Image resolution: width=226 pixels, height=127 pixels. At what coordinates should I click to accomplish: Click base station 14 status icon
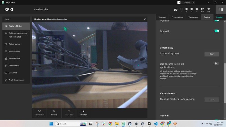[192, 10]
